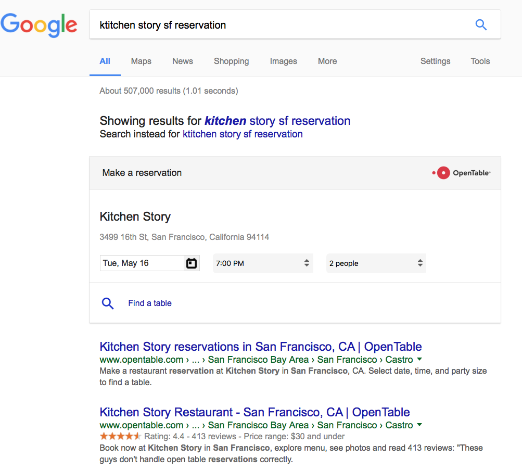Switch to the News tab

pos(183,61)
